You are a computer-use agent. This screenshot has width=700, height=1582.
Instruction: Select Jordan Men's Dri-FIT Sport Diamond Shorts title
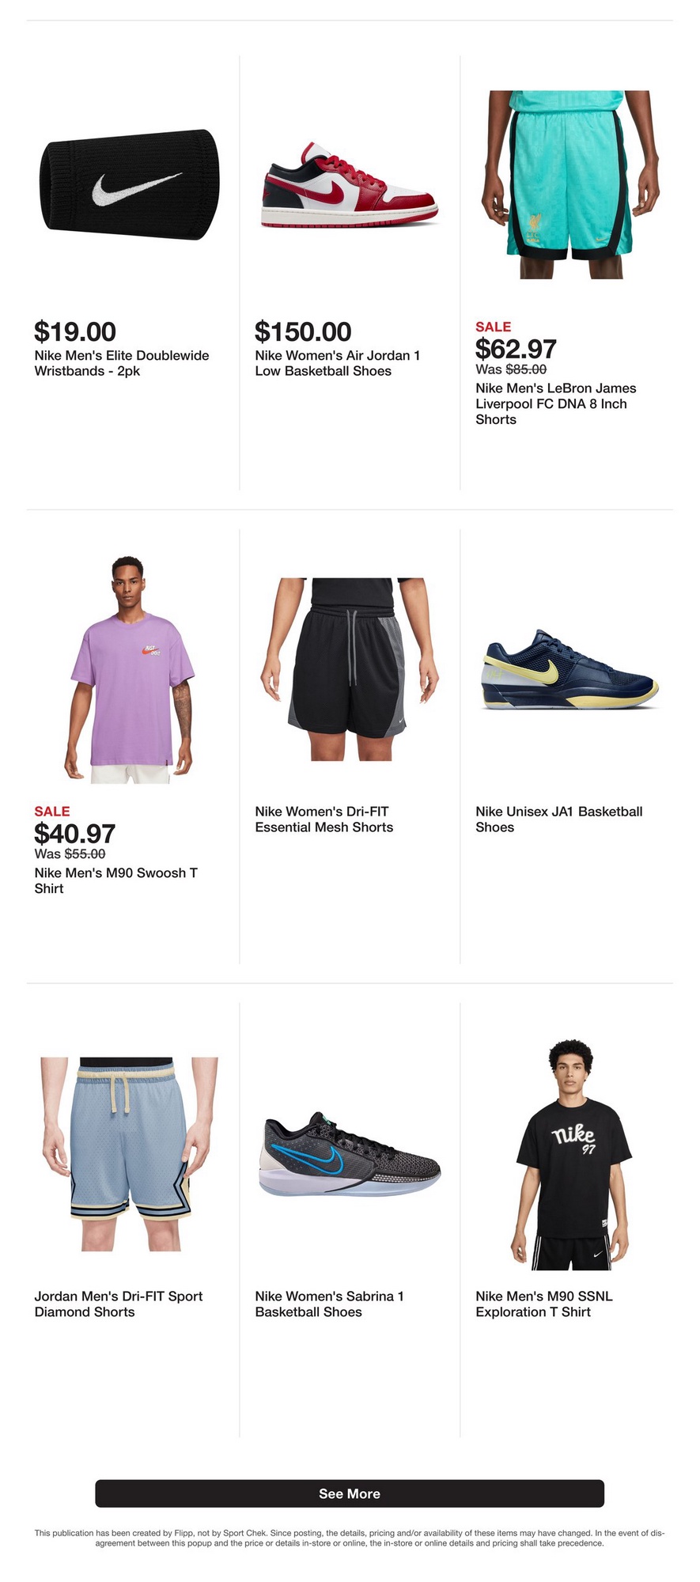(x=119, y=1304)
